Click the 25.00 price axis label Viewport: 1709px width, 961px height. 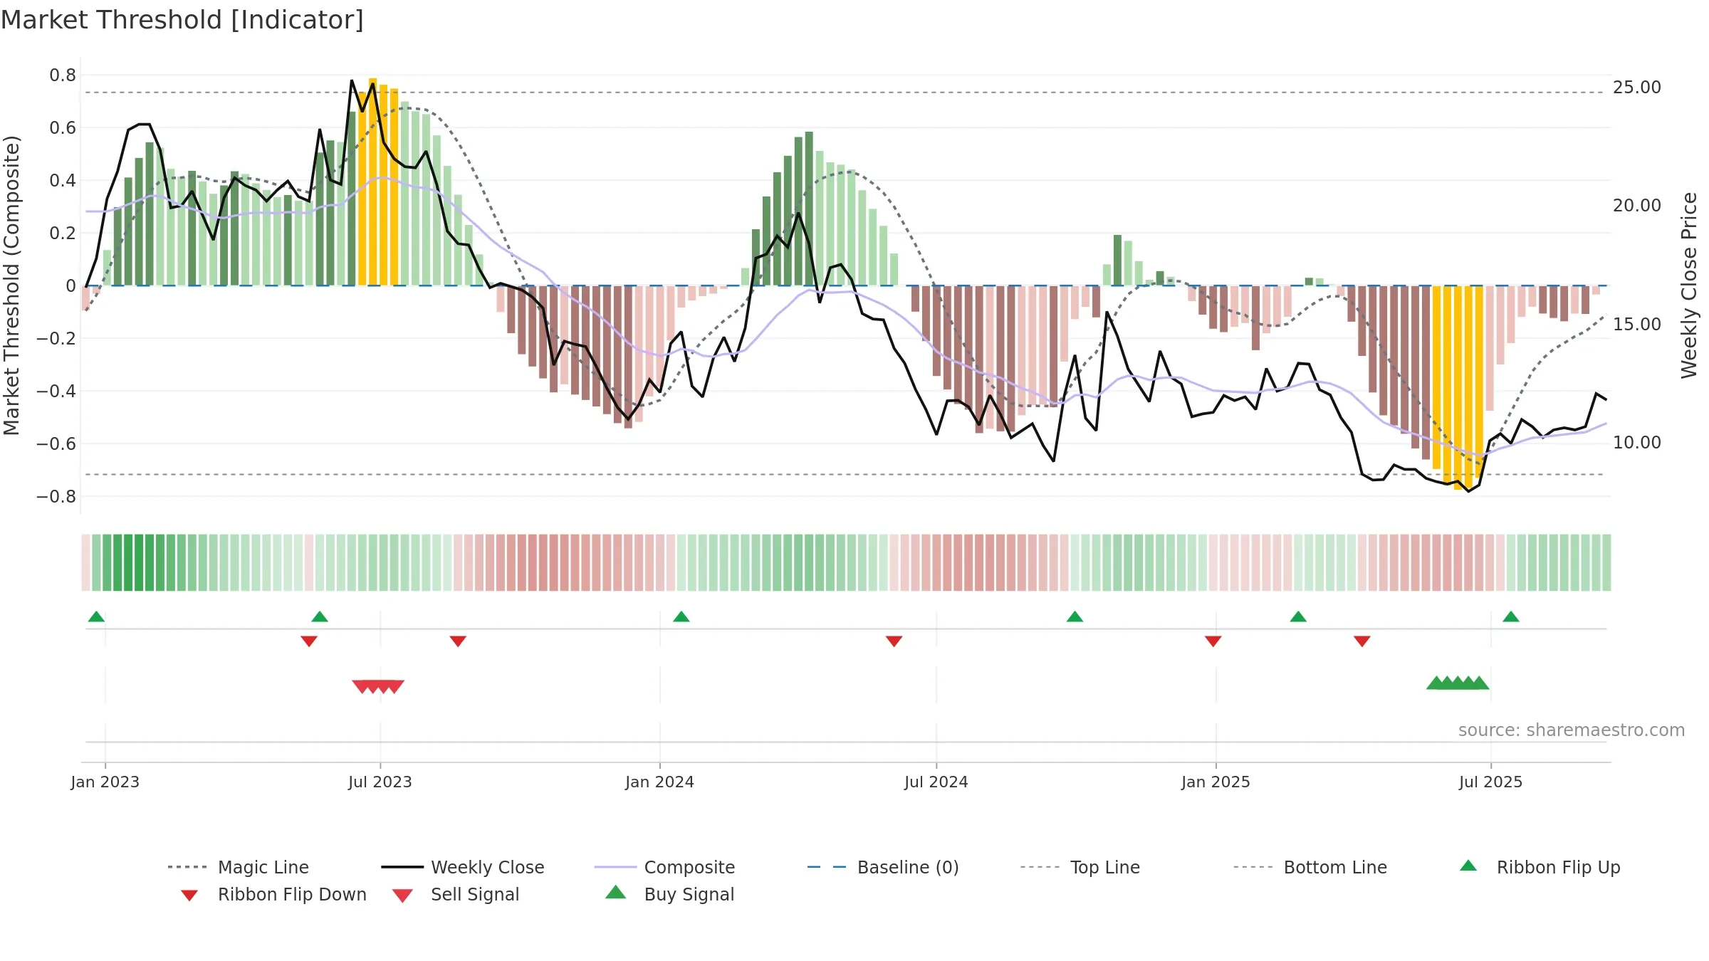[1637, 88]
